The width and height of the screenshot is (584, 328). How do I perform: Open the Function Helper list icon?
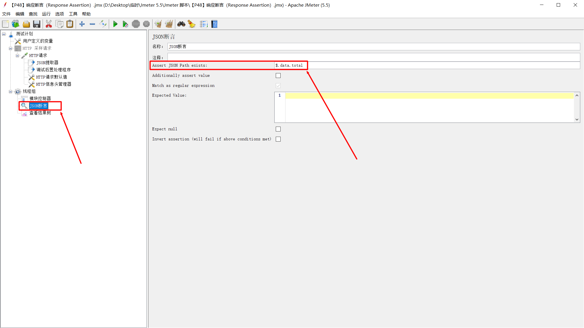click(x=203, y=24)
